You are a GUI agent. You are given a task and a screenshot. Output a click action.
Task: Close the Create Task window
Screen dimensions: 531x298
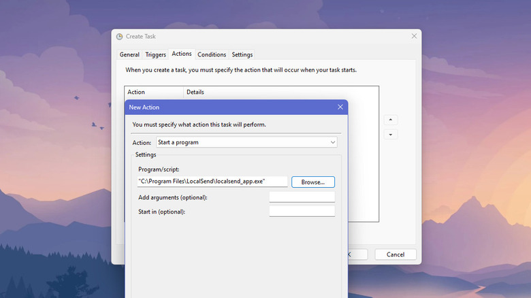click(414, 36)
